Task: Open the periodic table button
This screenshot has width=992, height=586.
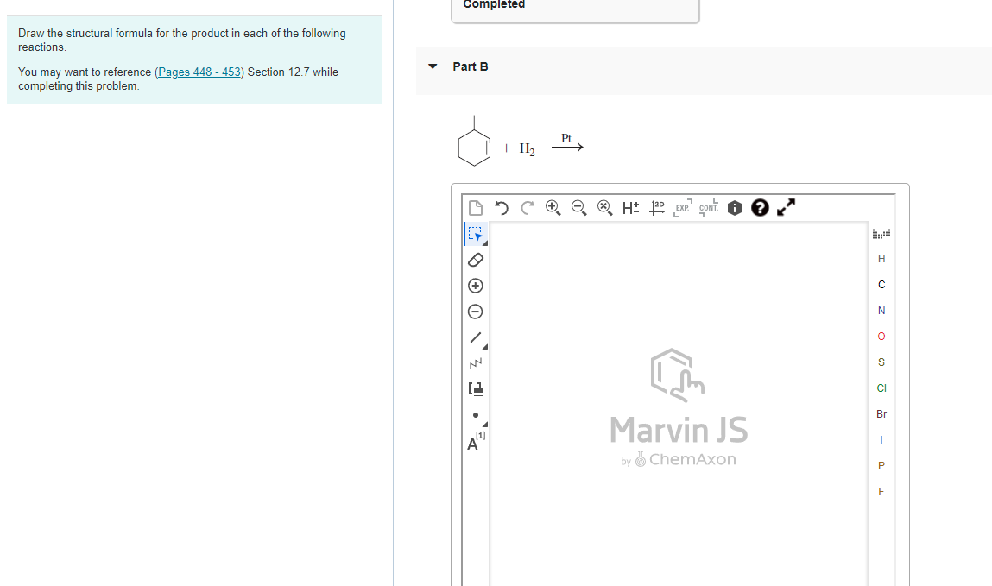Action: click(x=881, y=234)
